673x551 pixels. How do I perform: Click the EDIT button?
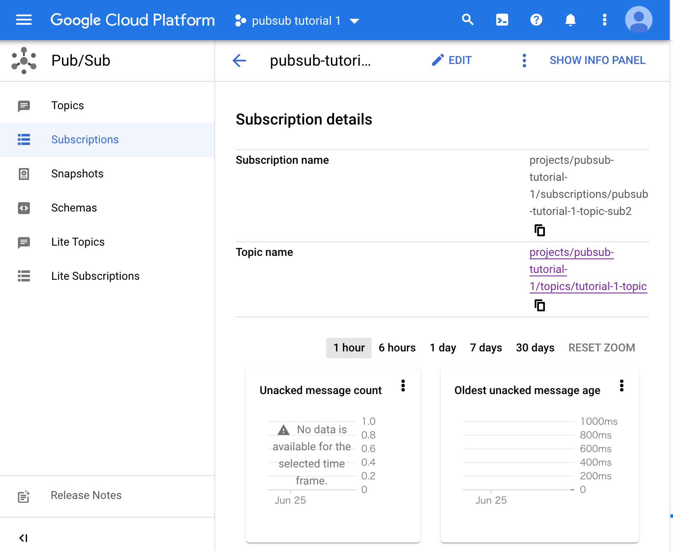[452, 61]
